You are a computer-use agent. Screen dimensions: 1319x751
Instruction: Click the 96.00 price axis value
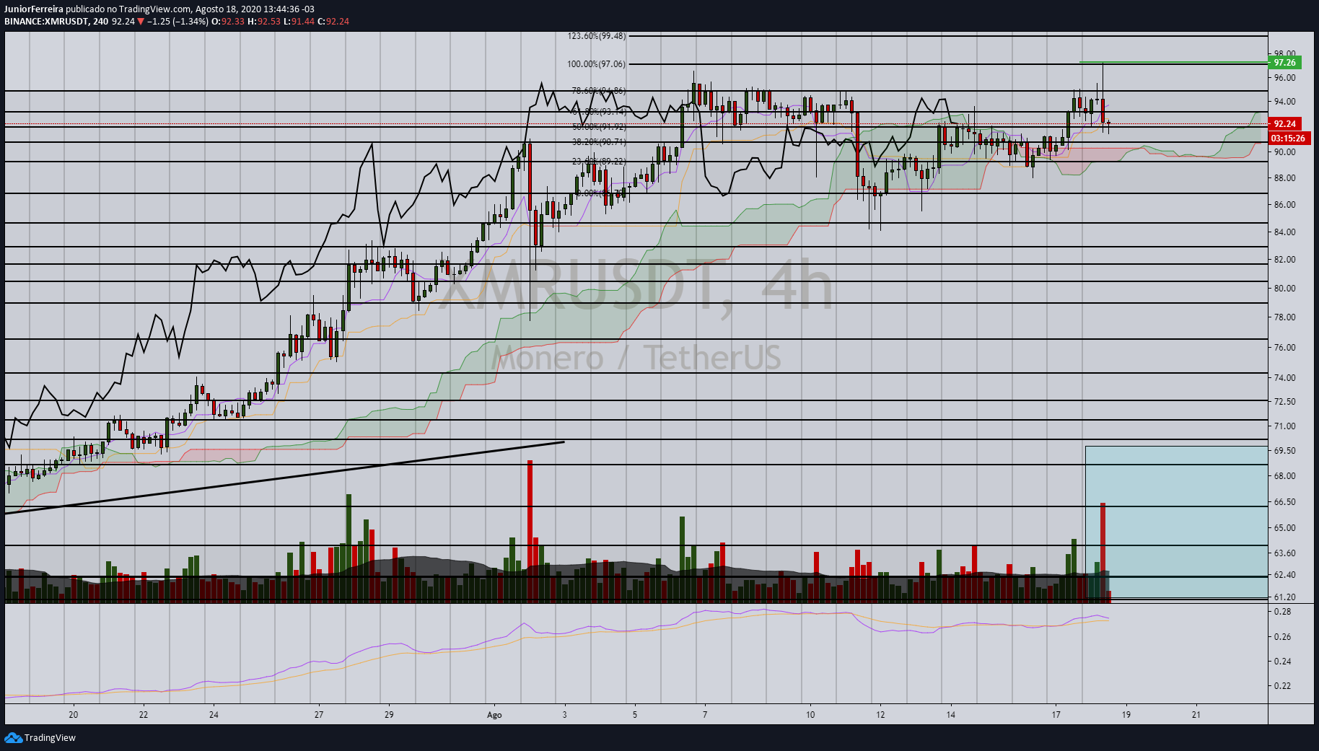click(1284, 78)
